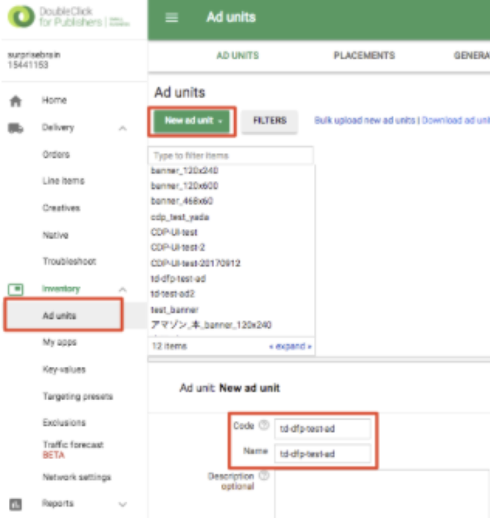Click the Home house icon

click(x=16, y=101)
